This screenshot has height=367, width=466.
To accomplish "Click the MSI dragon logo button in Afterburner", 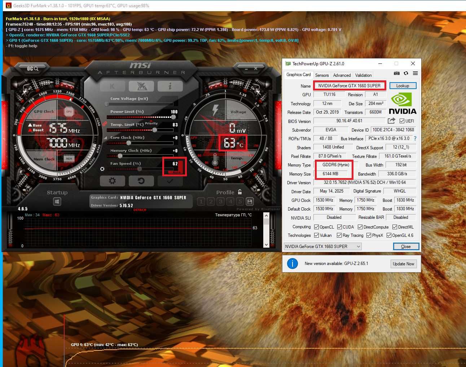I will point(141,86).
